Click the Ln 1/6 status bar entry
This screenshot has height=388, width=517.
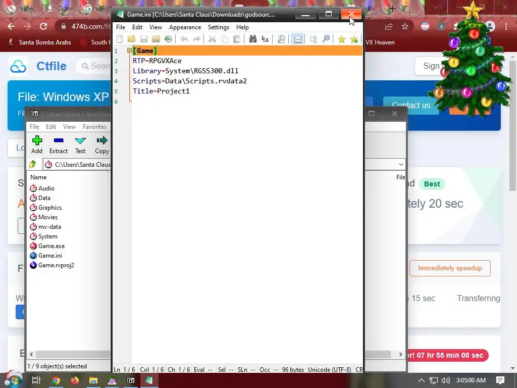pyautogui.click(x=124, y=369)
